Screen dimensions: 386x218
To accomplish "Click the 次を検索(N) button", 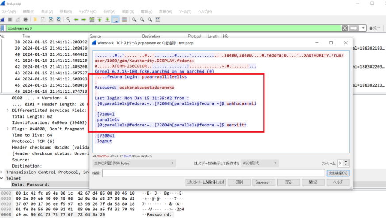I will 338,173.
